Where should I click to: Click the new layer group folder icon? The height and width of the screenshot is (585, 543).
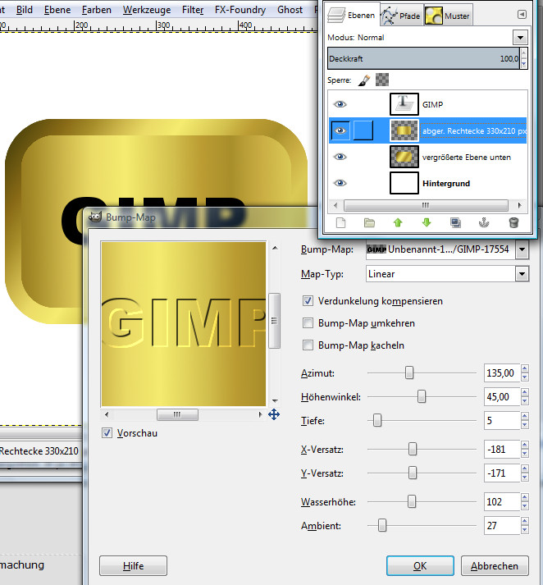[x=369, y=222]
